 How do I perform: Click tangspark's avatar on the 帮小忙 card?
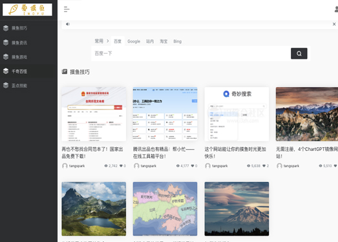136,166
